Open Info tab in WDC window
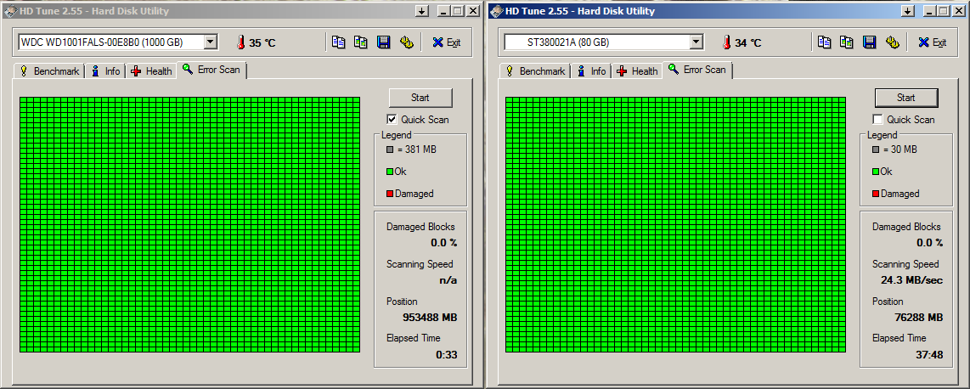The image size is (970, 389). click(x=105, y=71)
